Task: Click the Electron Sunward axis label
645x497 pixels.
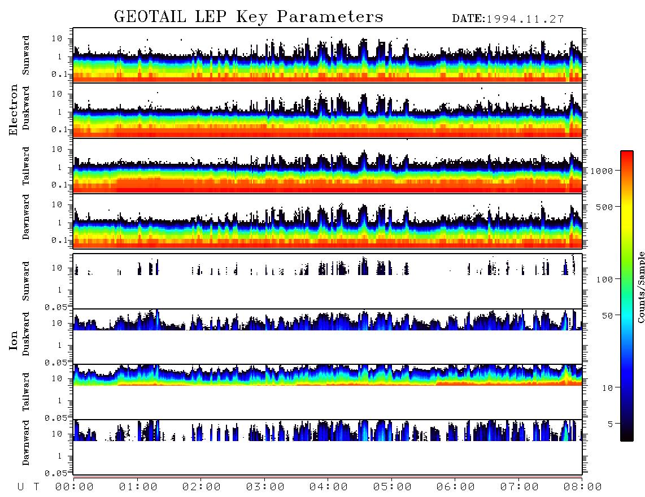Action: pos(26,55)
